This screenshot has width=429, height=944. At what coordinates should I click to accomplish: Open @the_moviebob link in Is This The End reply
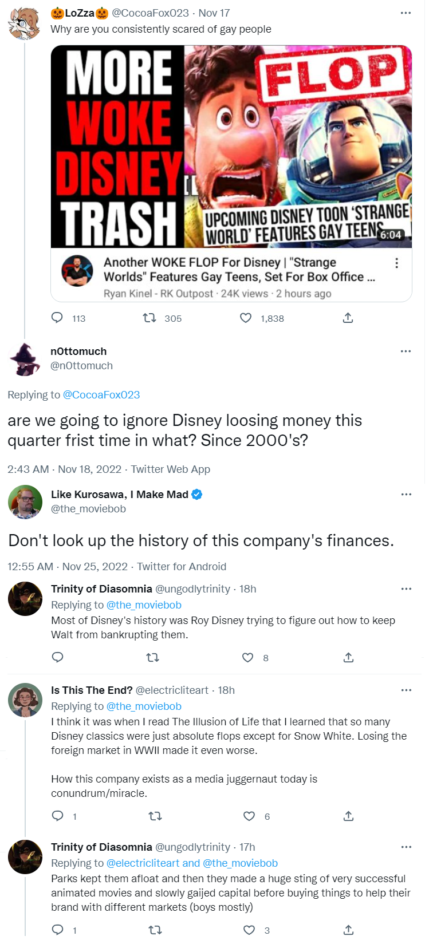tap(144, 706)
